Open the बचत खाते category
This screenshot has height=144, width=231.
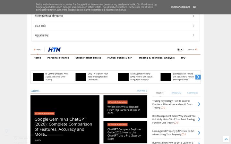tap(40, 26)
